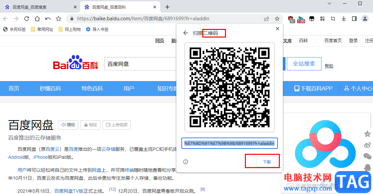The height and width of the screenshot is (194, 373).
Task: Open the 常用网址 bookmarks folder
Action: click(42, 30)
